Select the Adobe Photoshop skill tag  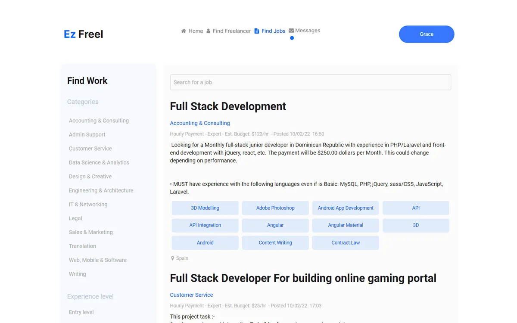275,208
